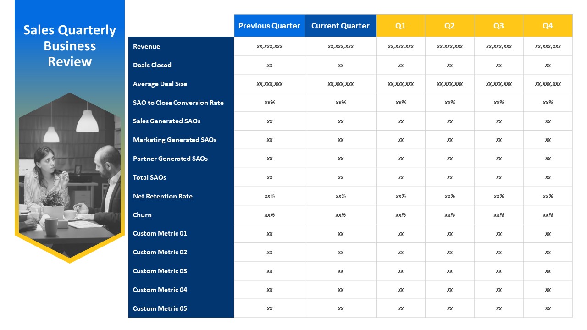The width and height of the screenshot is (587, 330).
Task: Click the Q2 header cell
Action: click(x=450, y=26)
